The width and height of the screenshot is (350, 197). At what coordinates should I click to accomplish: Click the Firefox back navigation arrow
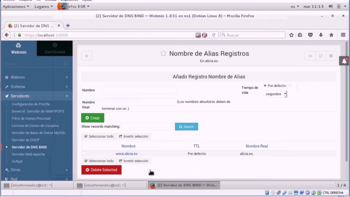7,35
